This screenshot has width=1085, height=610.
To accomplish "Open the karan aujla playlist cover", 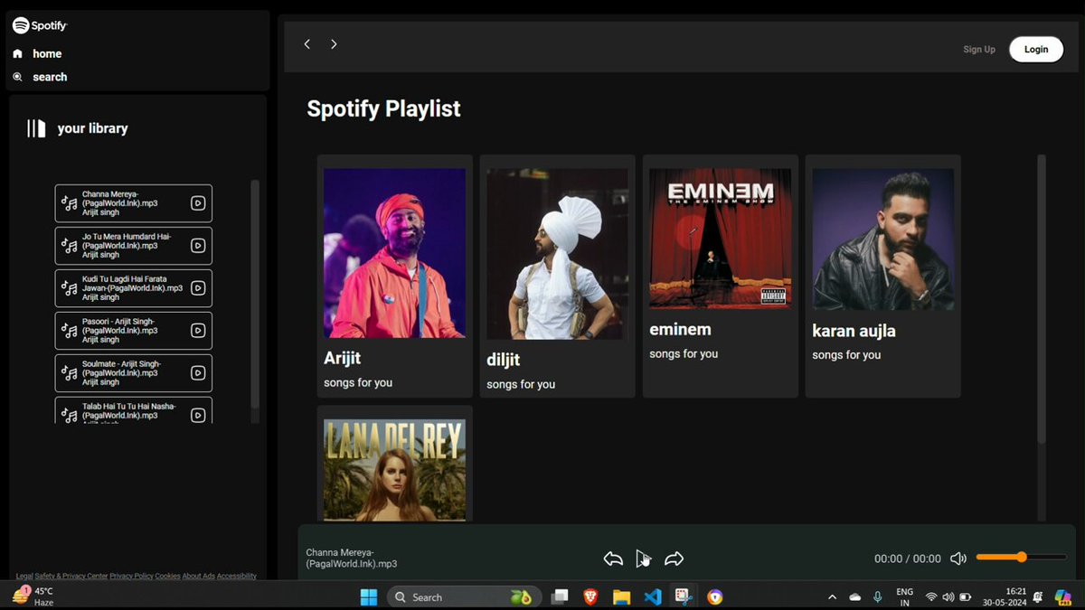I will pos(883,239).
